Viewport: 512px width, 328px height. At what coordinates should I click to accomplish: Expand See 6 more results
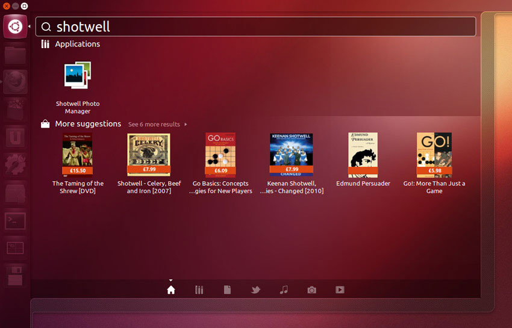[157, 125]
